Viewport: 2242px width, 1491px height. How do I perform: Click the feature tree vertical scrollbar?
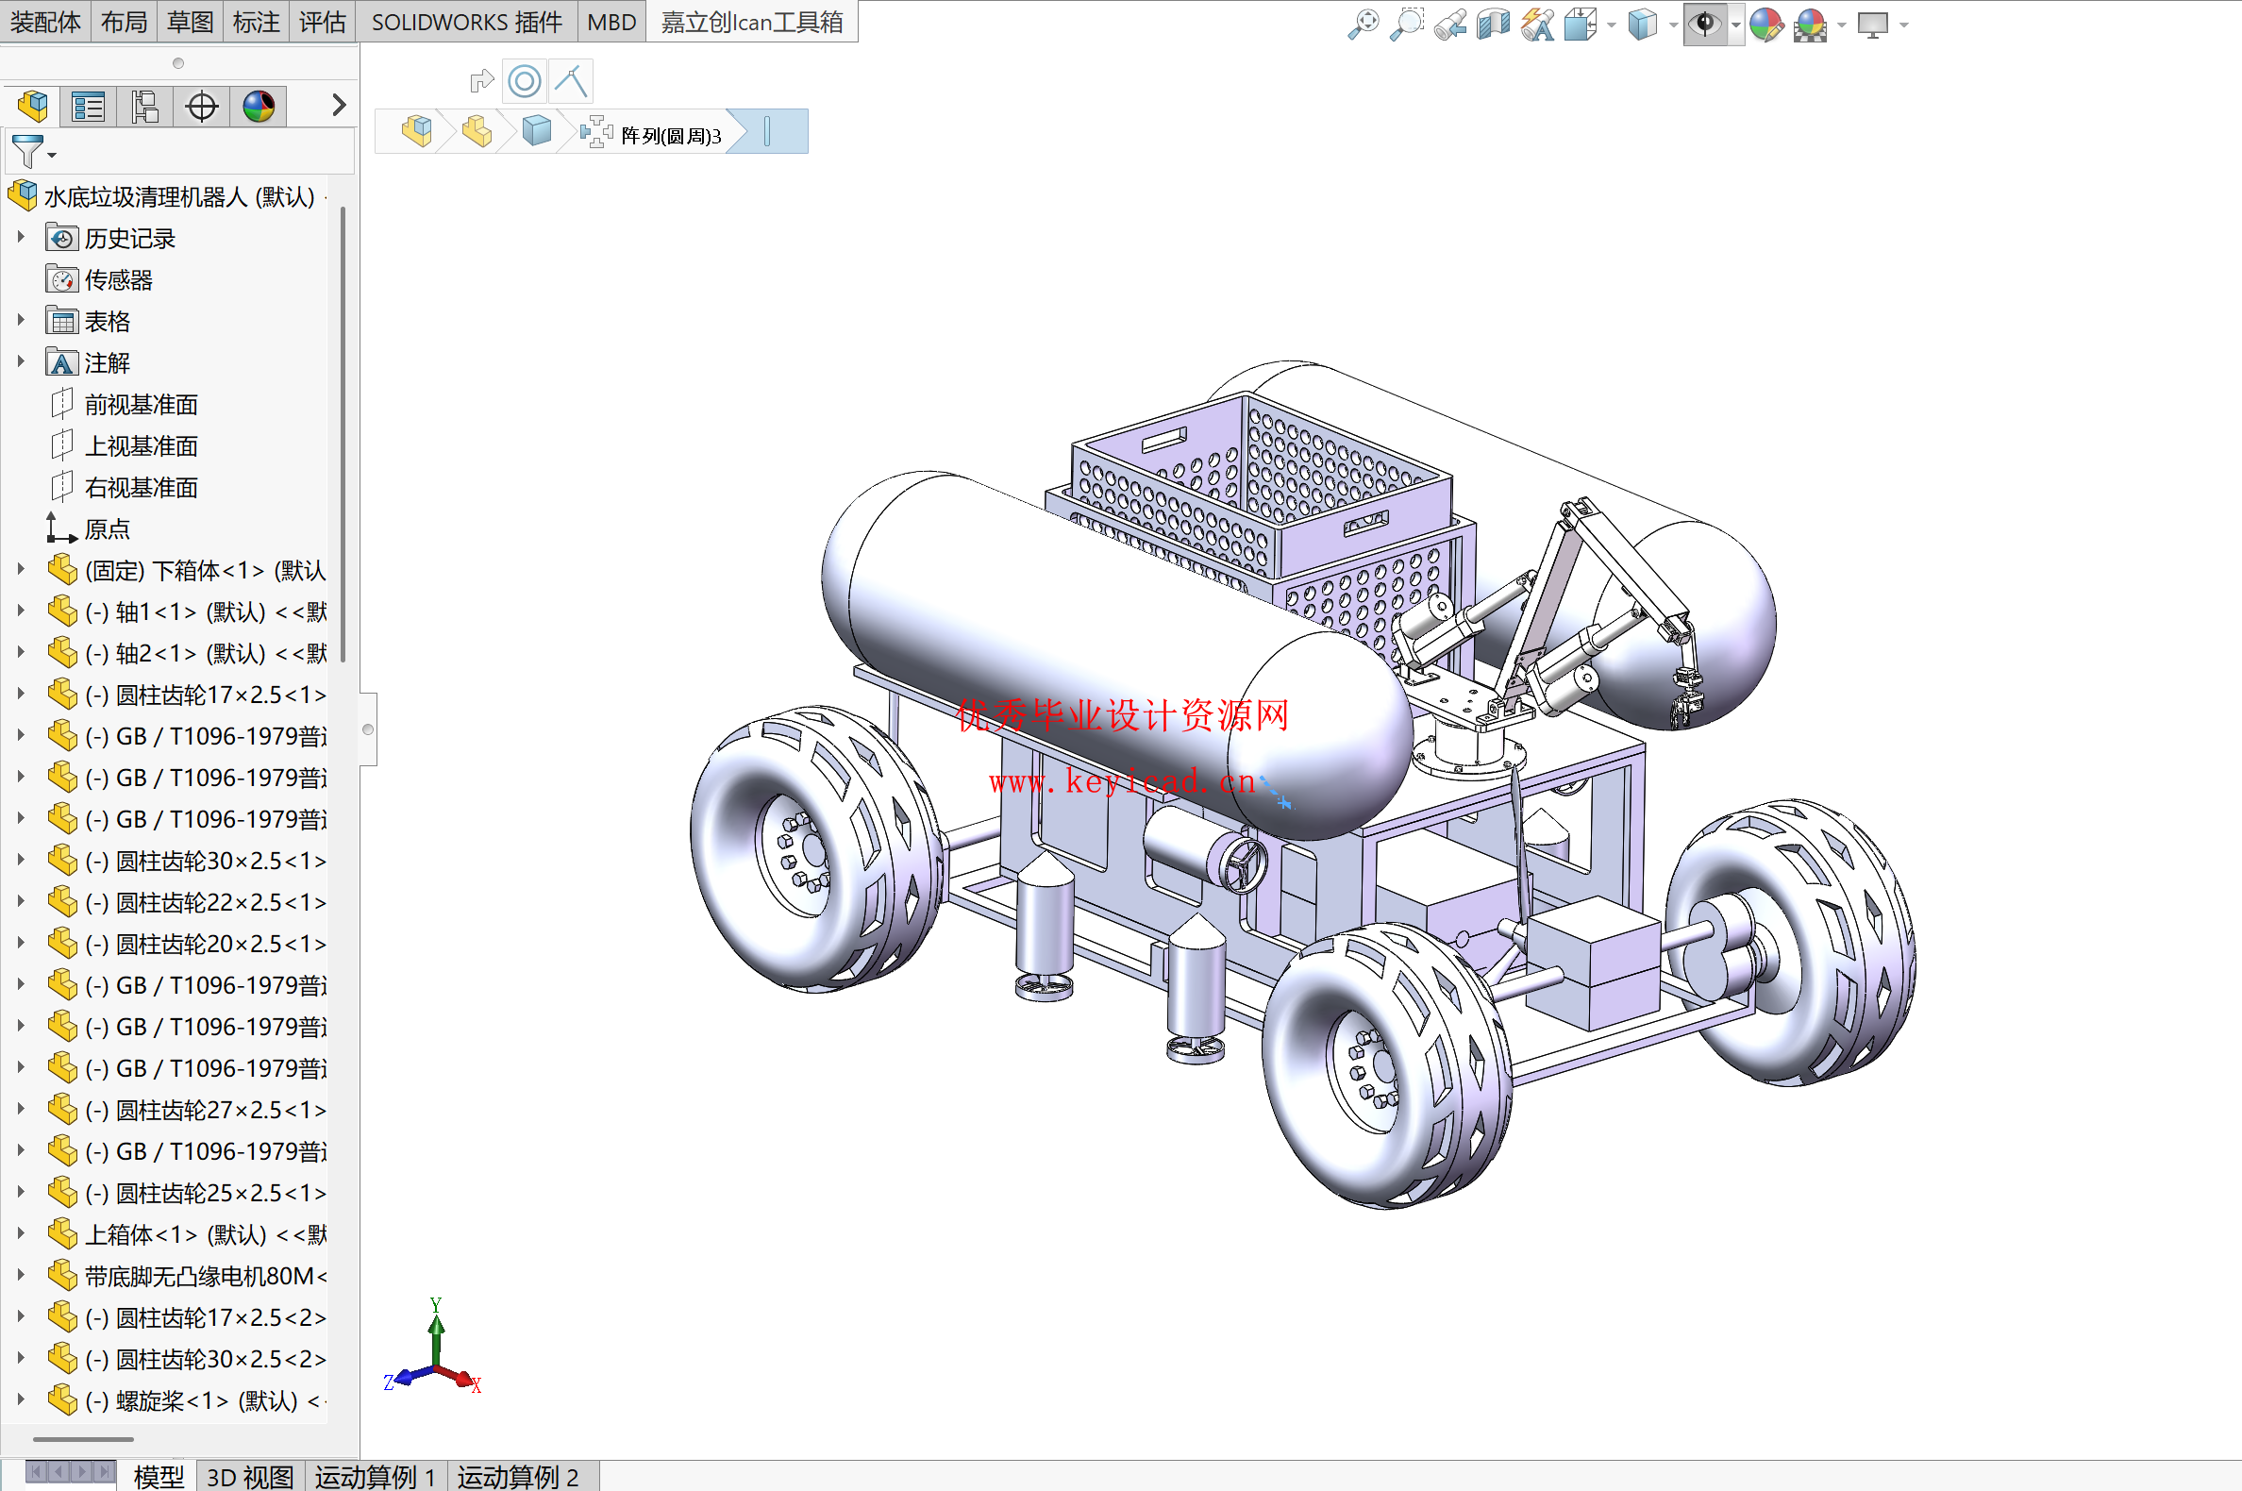pyautogui.click(x=343, y=433)
